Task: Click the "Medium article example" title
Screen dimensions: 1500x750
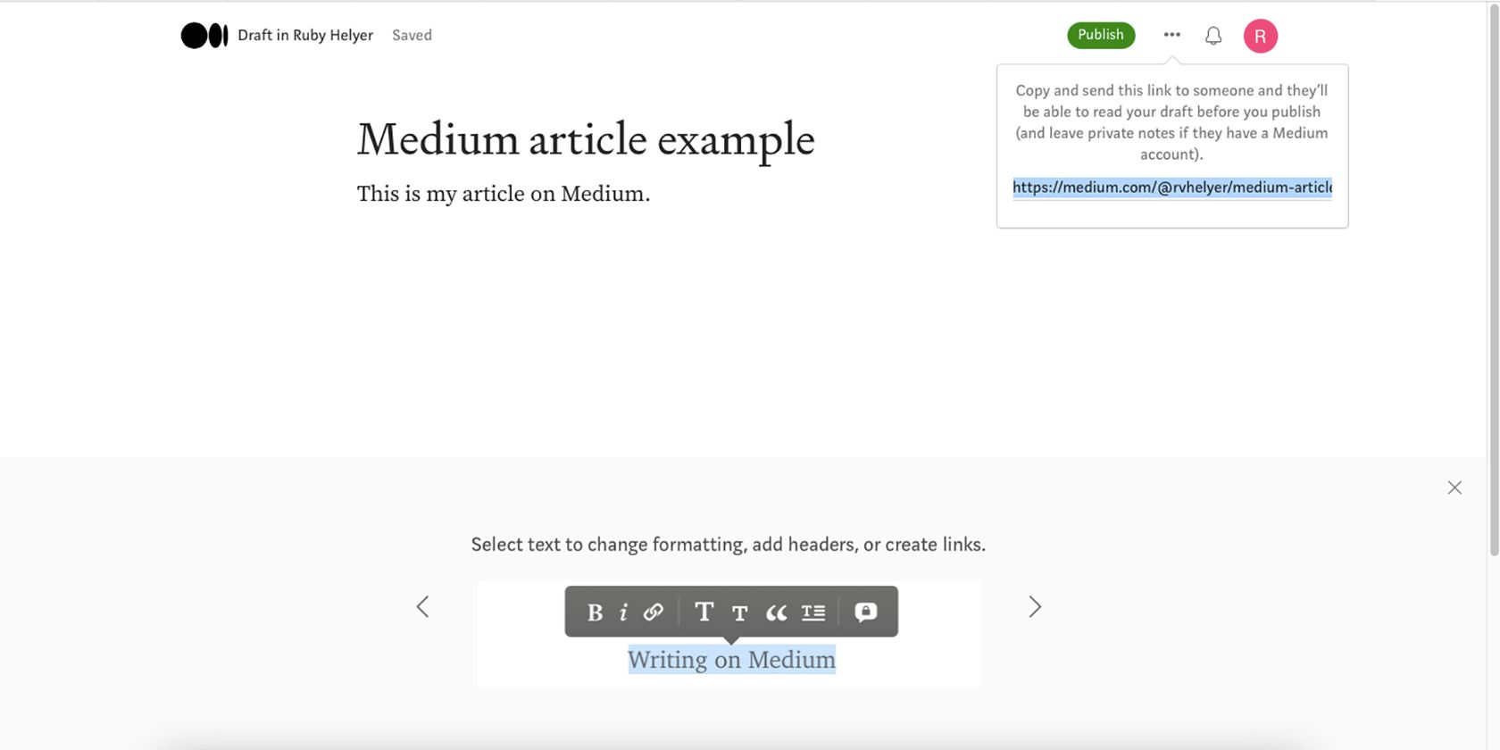Action: click(x=586, y=139)
